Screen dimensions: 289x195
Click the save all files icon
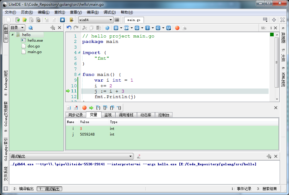[x=38, y=20]
